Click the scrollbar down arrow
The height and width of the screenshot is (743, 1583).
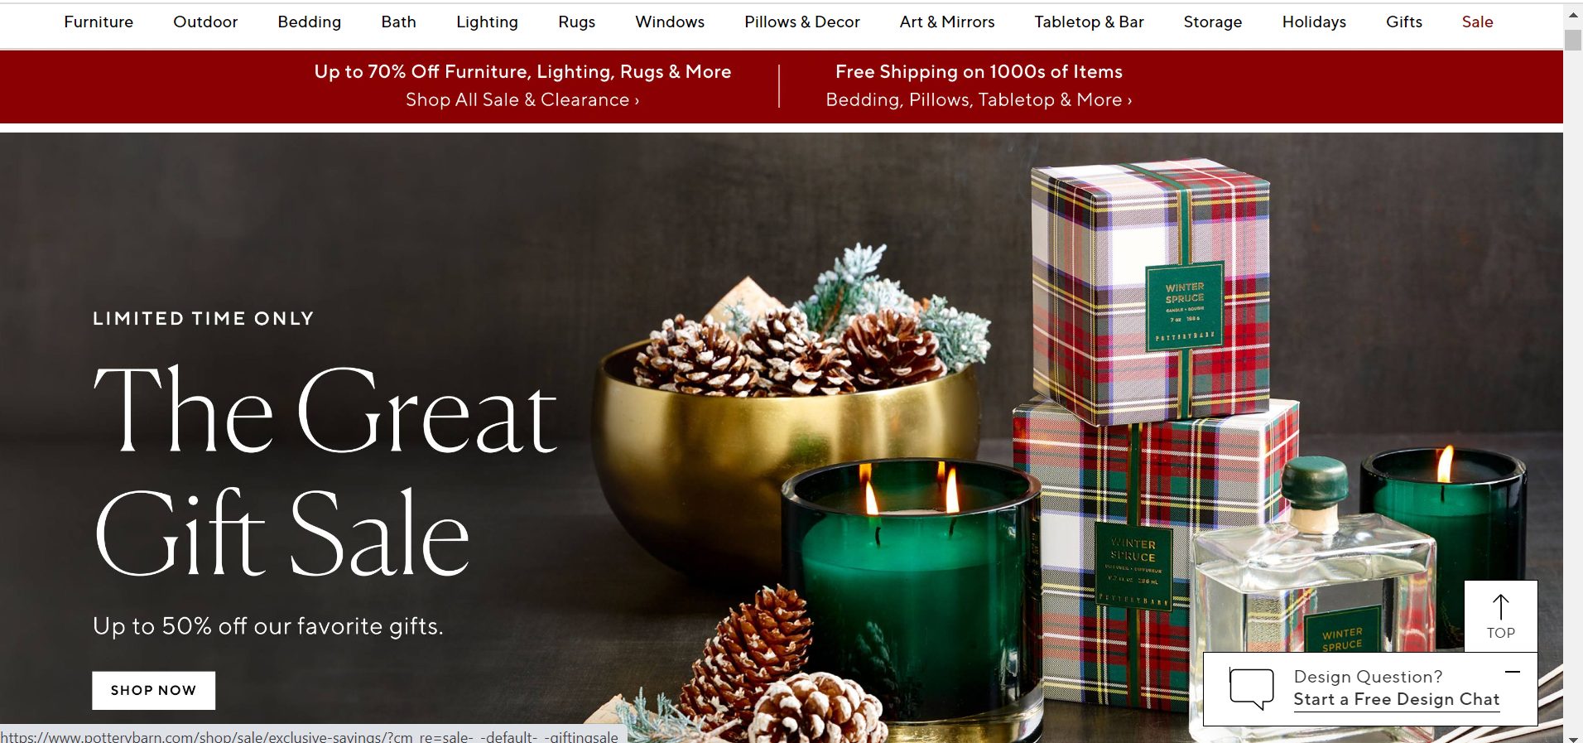pos(1573,737)
